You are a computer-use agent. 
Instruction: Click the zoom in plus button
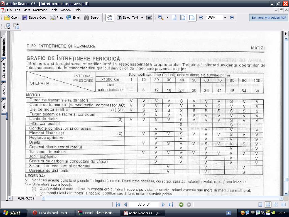(x=232, y=18)
